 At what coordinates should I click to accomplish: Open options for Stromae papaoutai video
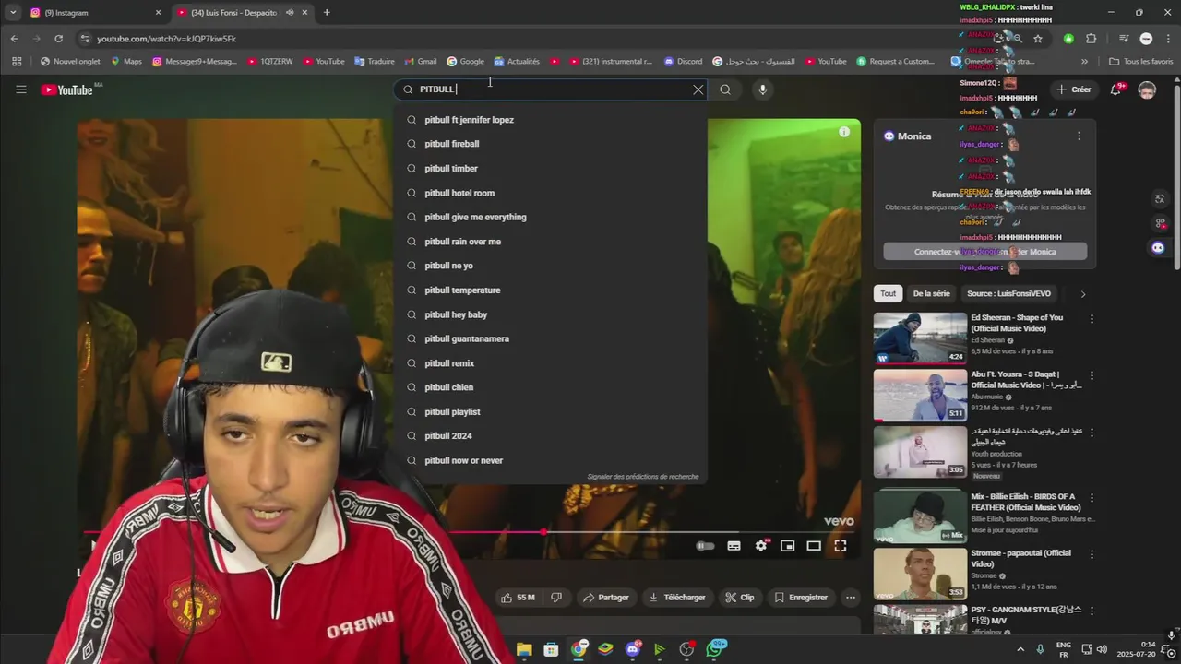[x=1092, y=555]
